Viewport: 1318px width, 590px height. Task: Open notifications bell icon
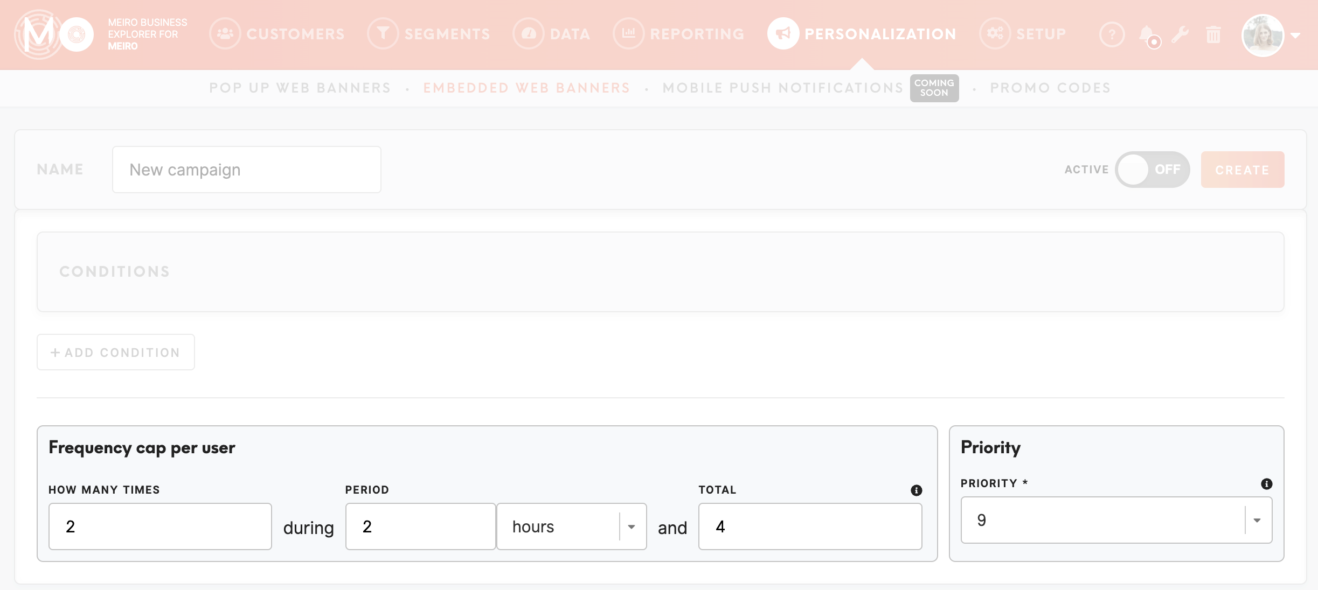[x=1148, y=36]
